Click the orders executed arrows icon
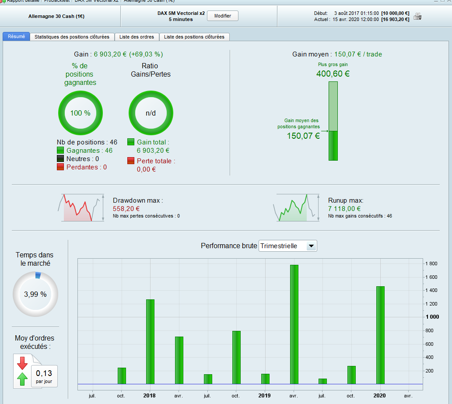452x404 pixels. coord(22,371)
